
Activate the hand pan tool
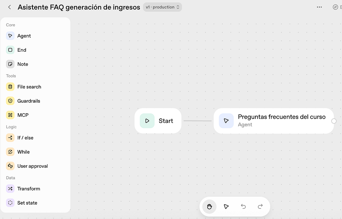pos(209,207)
